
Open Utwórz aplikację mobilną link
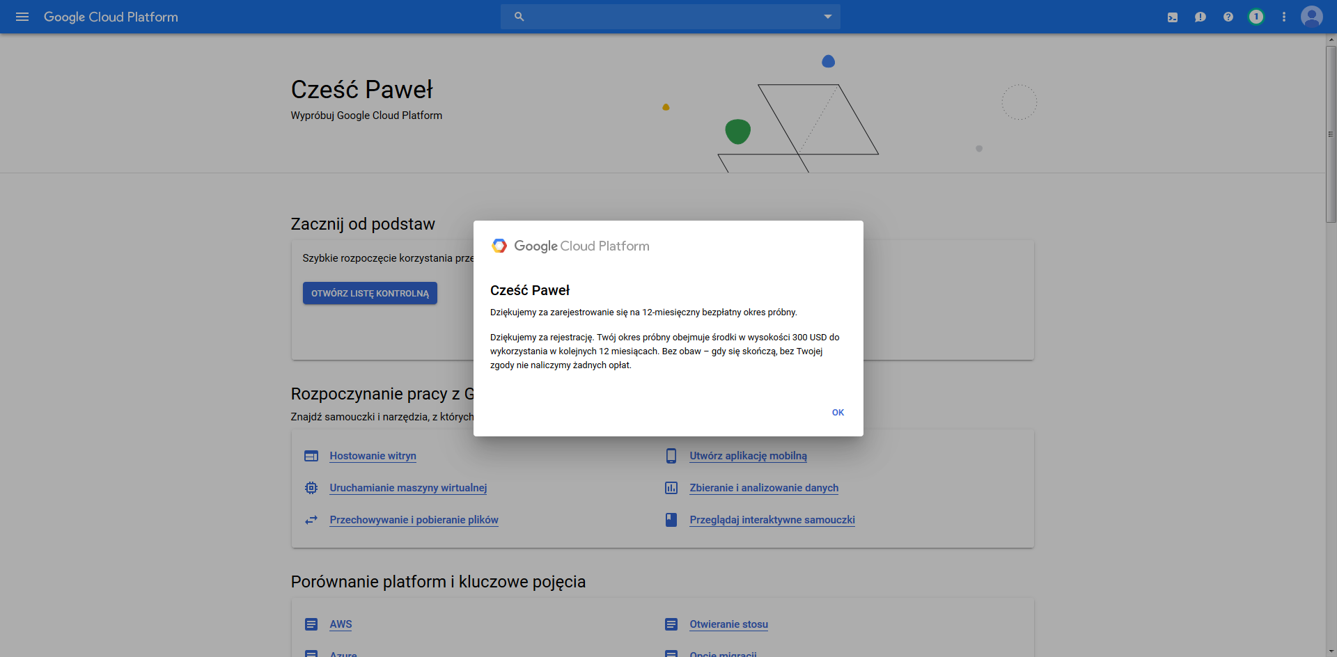pyautogui.click(x=748, y=456)
